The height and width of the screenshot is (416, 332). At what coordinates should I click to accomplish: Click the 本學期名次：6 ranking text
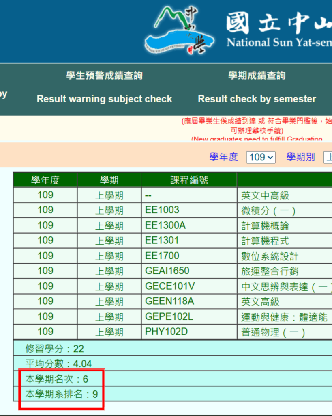(x=57, y=379)
